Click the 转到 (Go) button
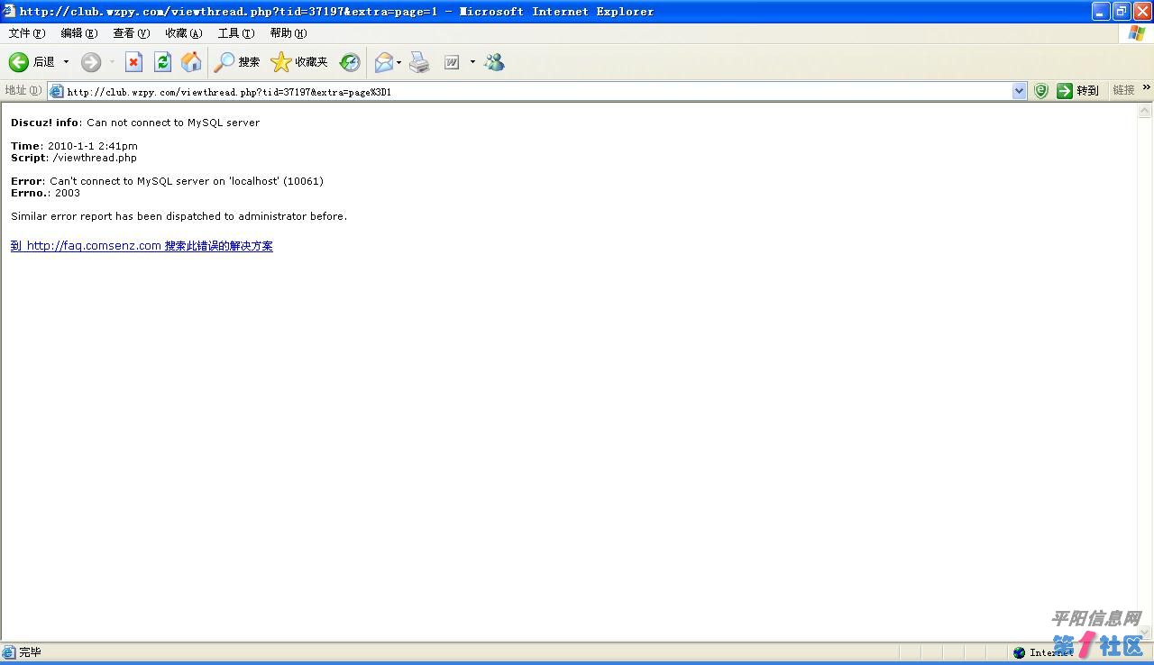This screenshot has height=665, width=1154. click(1078, 91)
